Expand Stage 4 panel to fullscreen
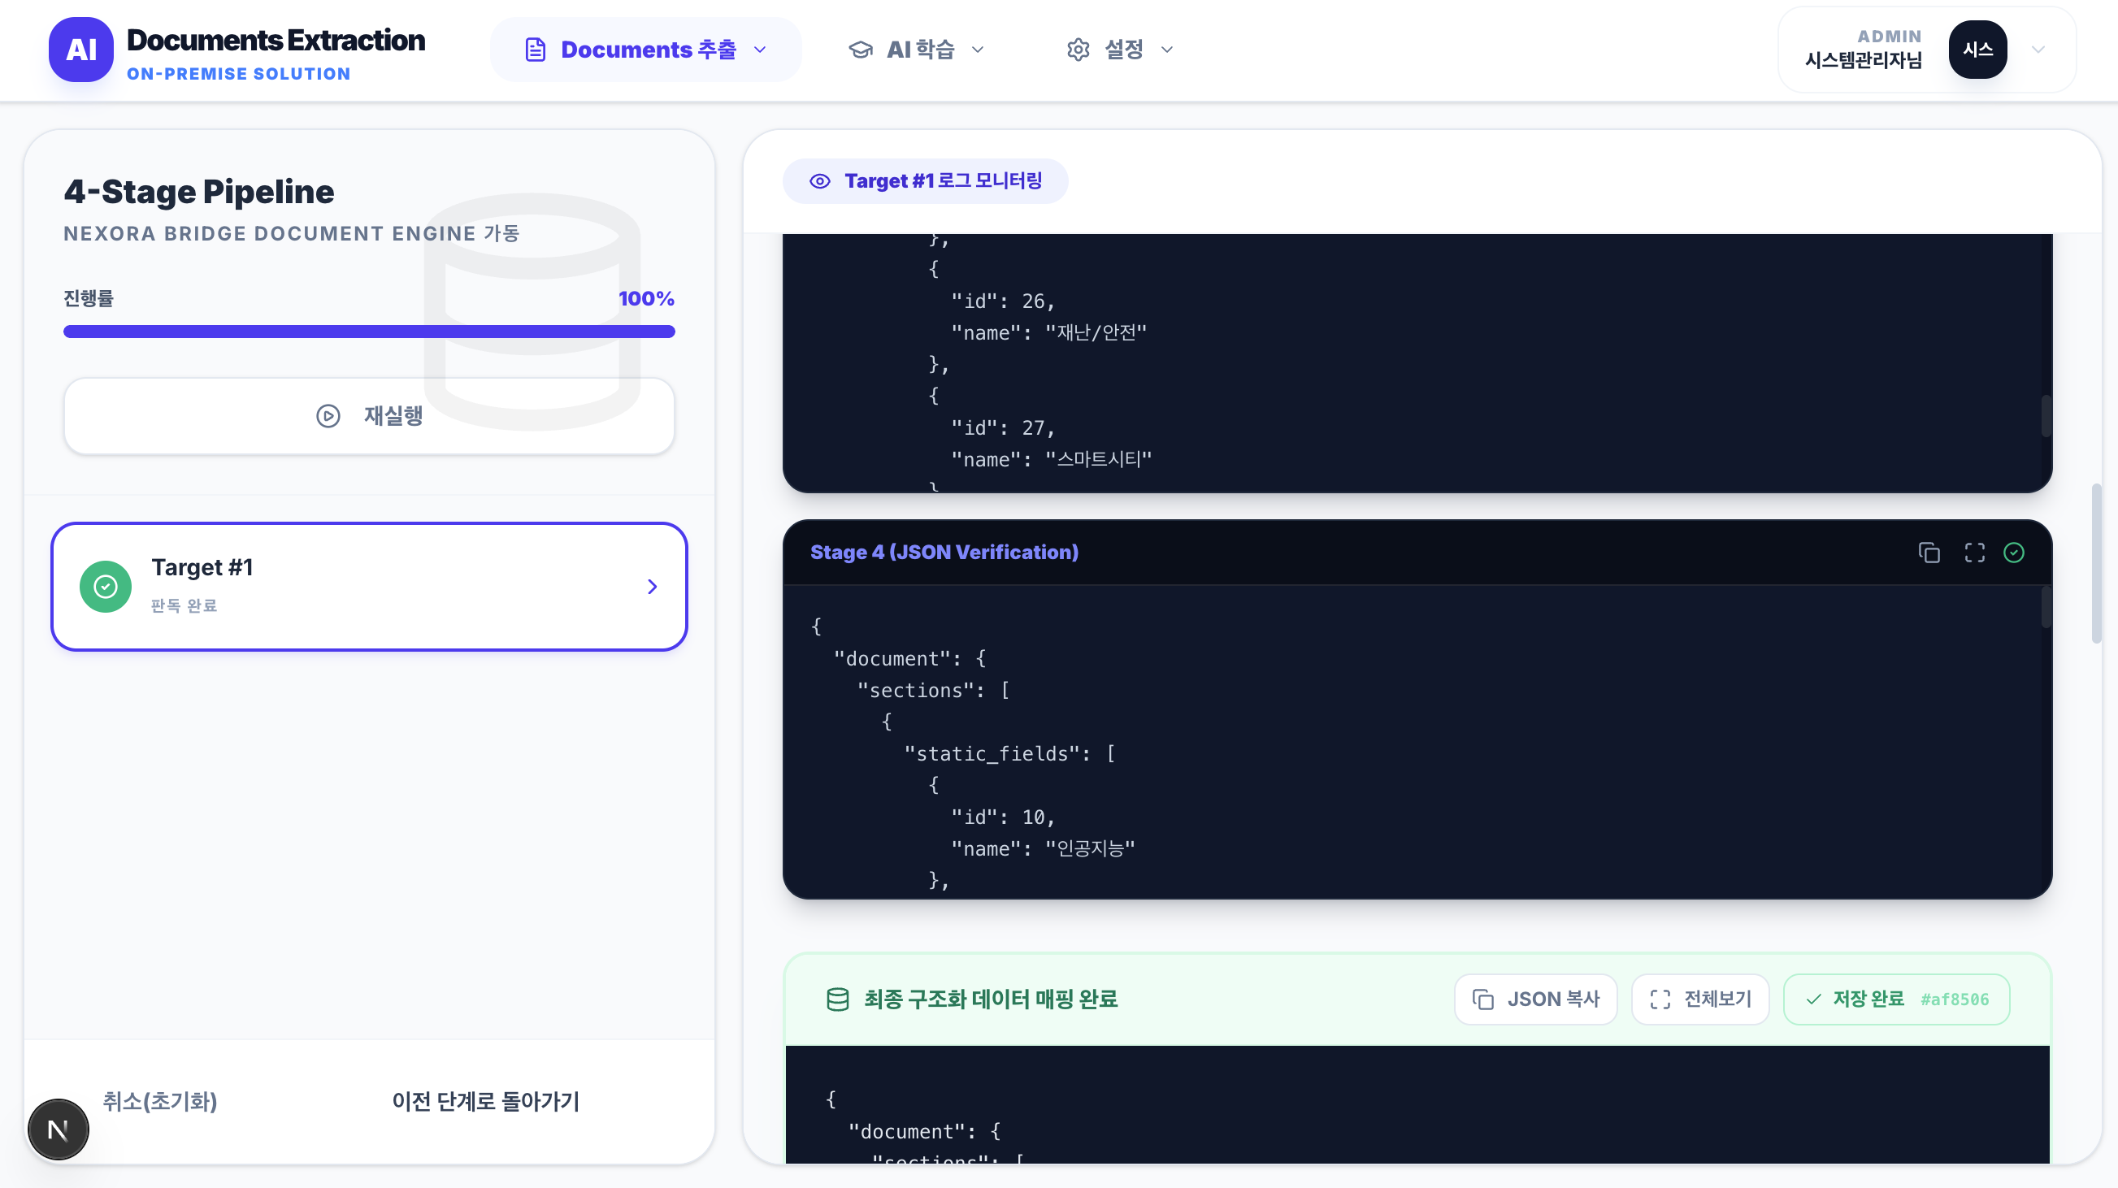Viewport: 2118px width, 1188px height. tap(1974, 553)
